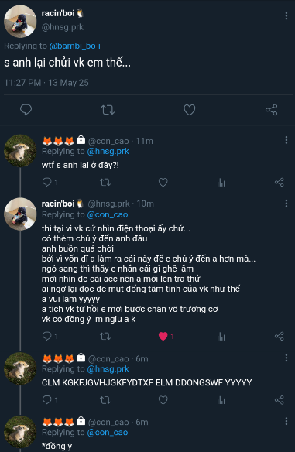Open racin'boi profile picture at top

pos(20,22)
